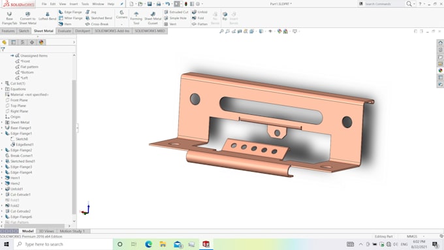This screenshot has width=444, height=250.
Task: Open the File menu
Action: pyautogui.click(x=44, y=4)
